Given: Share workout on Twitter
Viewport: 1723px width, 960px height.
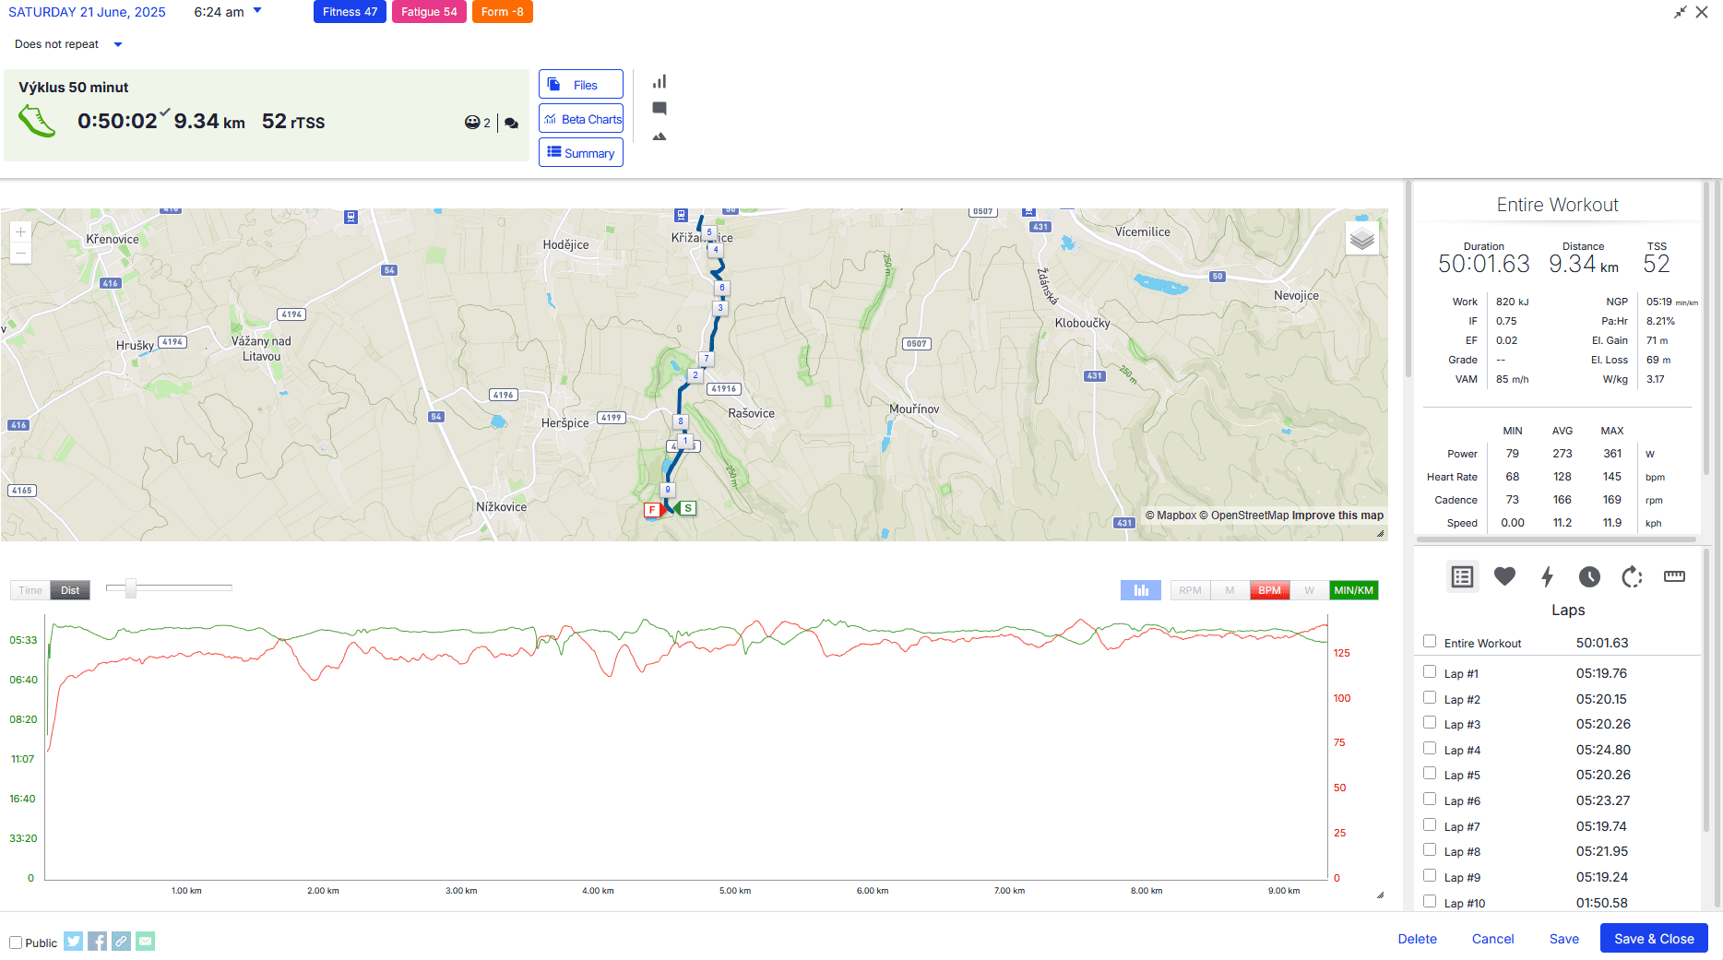Looking at the screenshot, I should 74,941.
